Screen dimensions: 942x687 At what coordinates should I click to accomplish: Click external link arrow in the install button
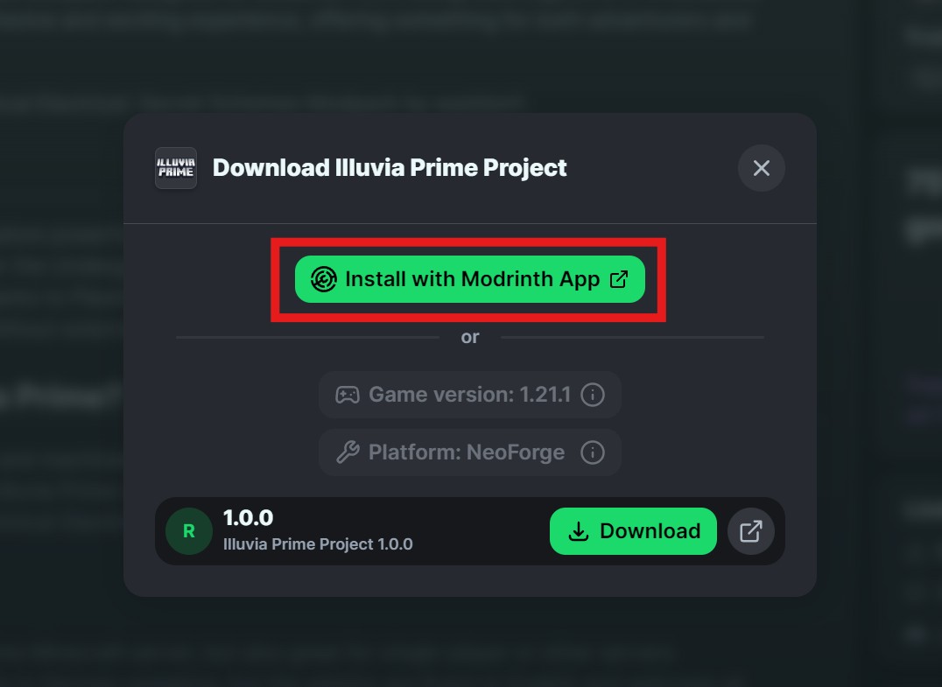click(619, 280)
